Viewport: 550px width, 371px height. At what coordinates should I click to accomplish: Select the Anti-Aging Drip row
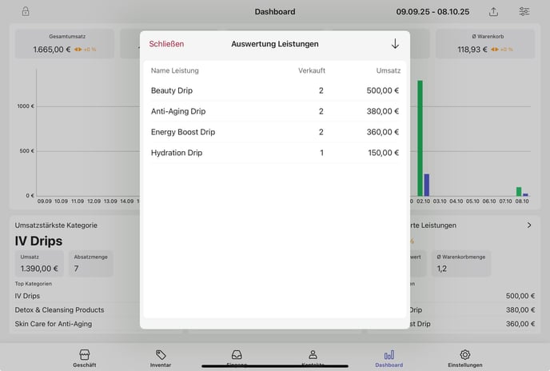tap(274, 111)
